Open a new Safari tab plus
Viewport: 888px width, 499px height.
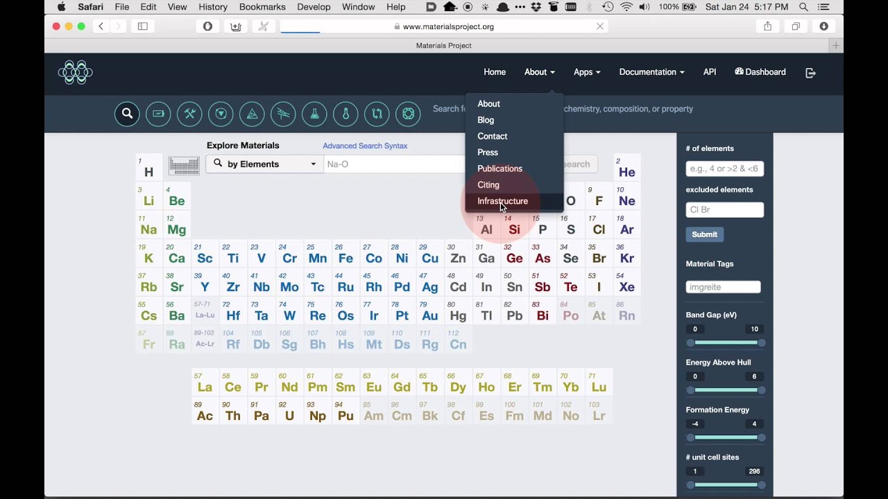[836, 46]
